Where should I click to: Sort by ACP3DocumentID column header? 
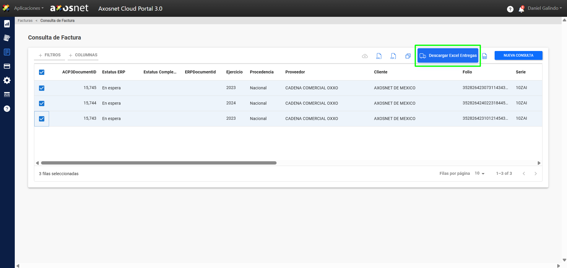79,72
